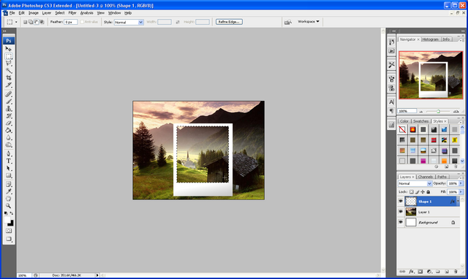Toggle lock position
This screenshot has width=468, height=279.
pos(423,192)
